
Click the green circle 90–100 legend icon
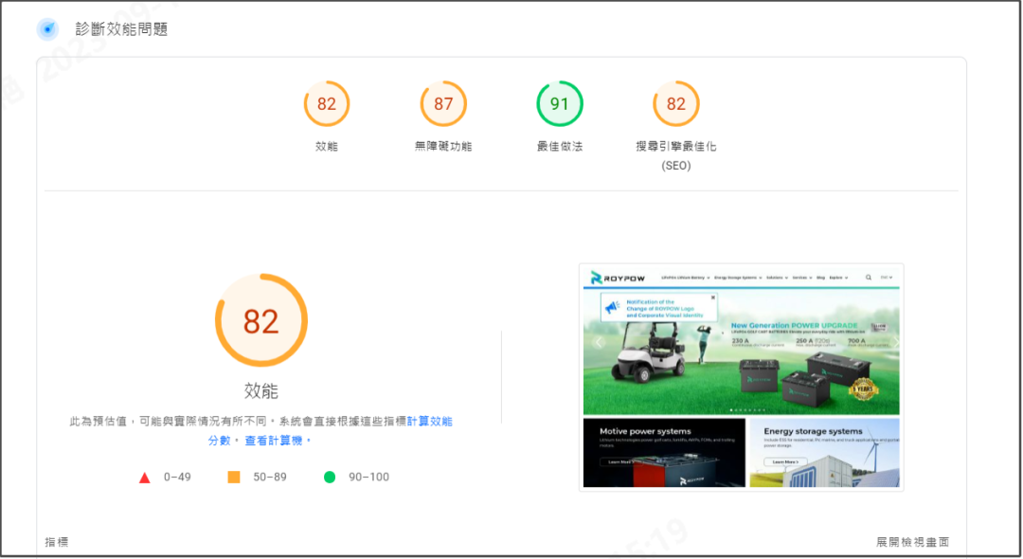330,478
